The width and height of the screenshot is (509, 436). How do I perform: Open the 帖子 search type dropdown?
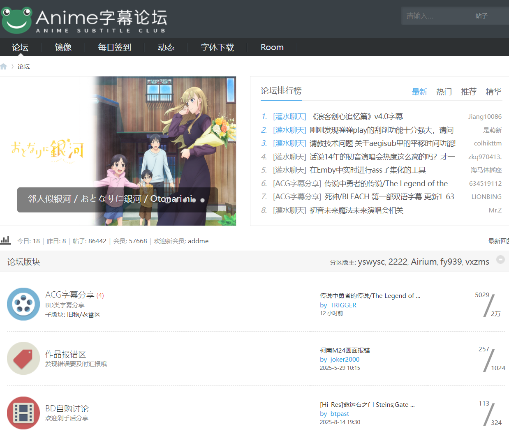click(481, 16)
